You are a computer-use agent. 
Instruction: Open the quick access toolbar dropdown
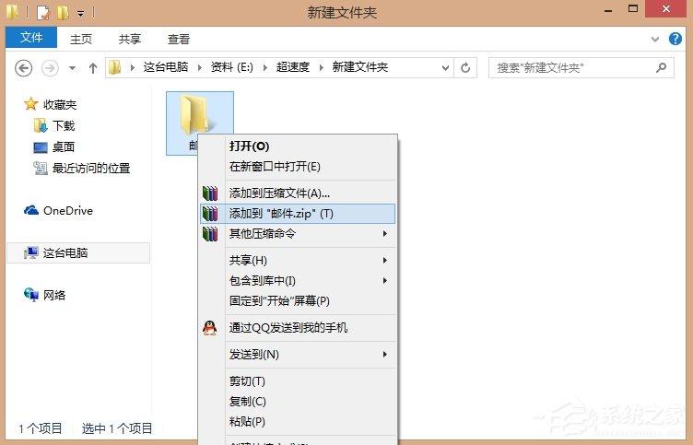[x=80, y=14]
